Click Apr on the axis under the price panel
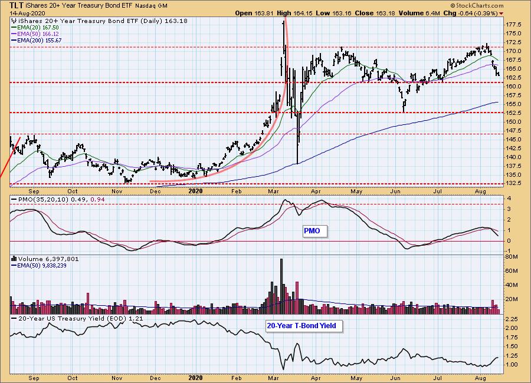Image resolution: width=531 pixels, height=383 pixels. (316, 191)
